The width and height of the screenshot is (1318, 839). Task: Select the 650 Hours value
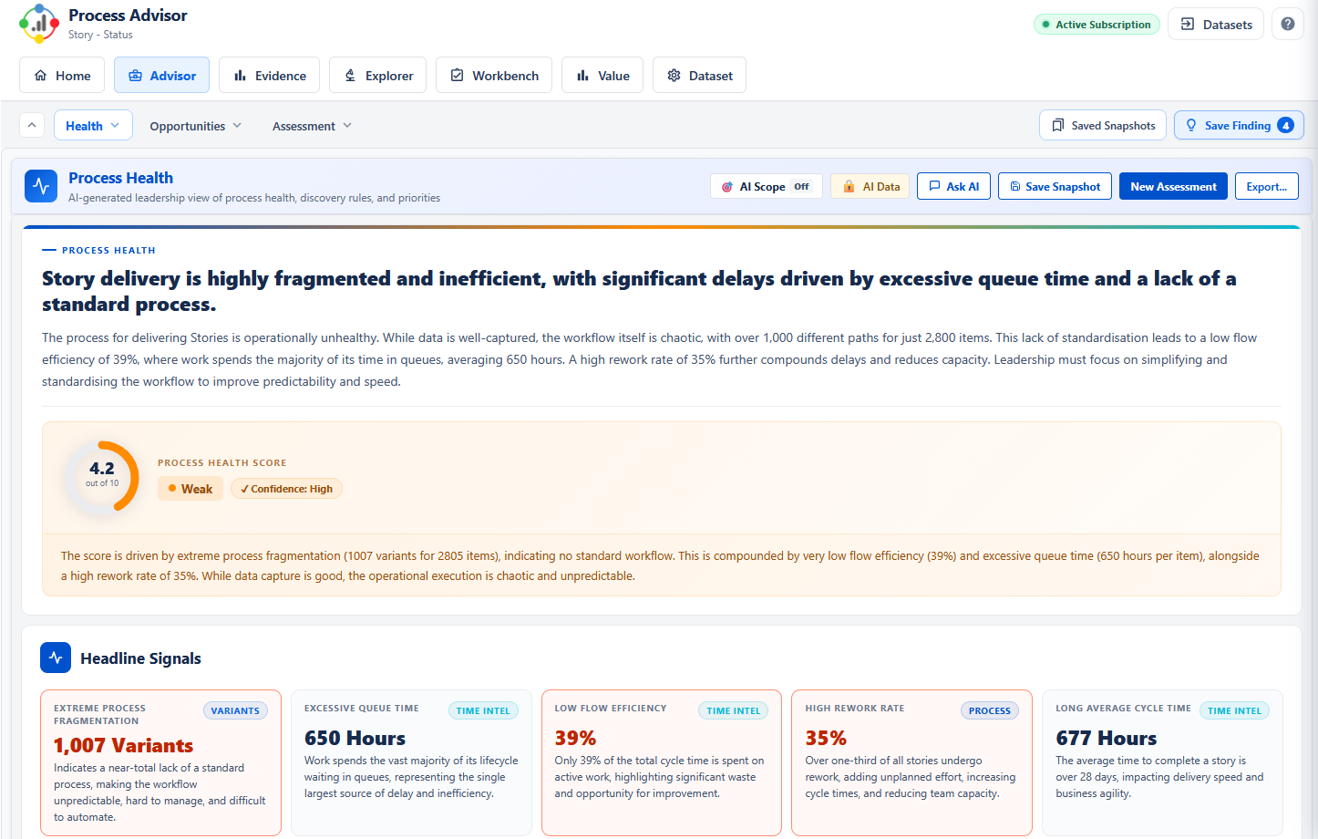(x=355, y=738)
